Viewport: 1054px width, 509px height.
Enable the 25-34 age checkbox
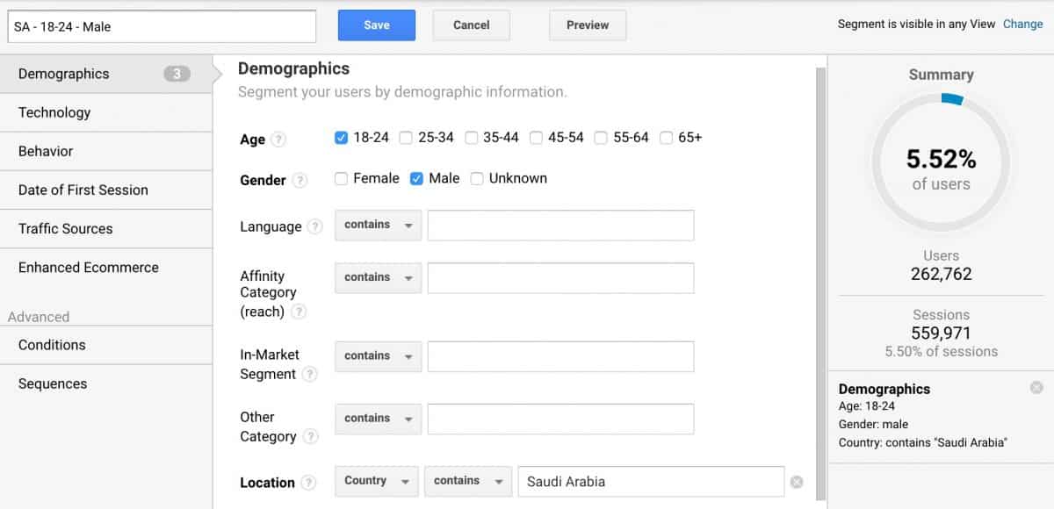[x=406, y=138]
